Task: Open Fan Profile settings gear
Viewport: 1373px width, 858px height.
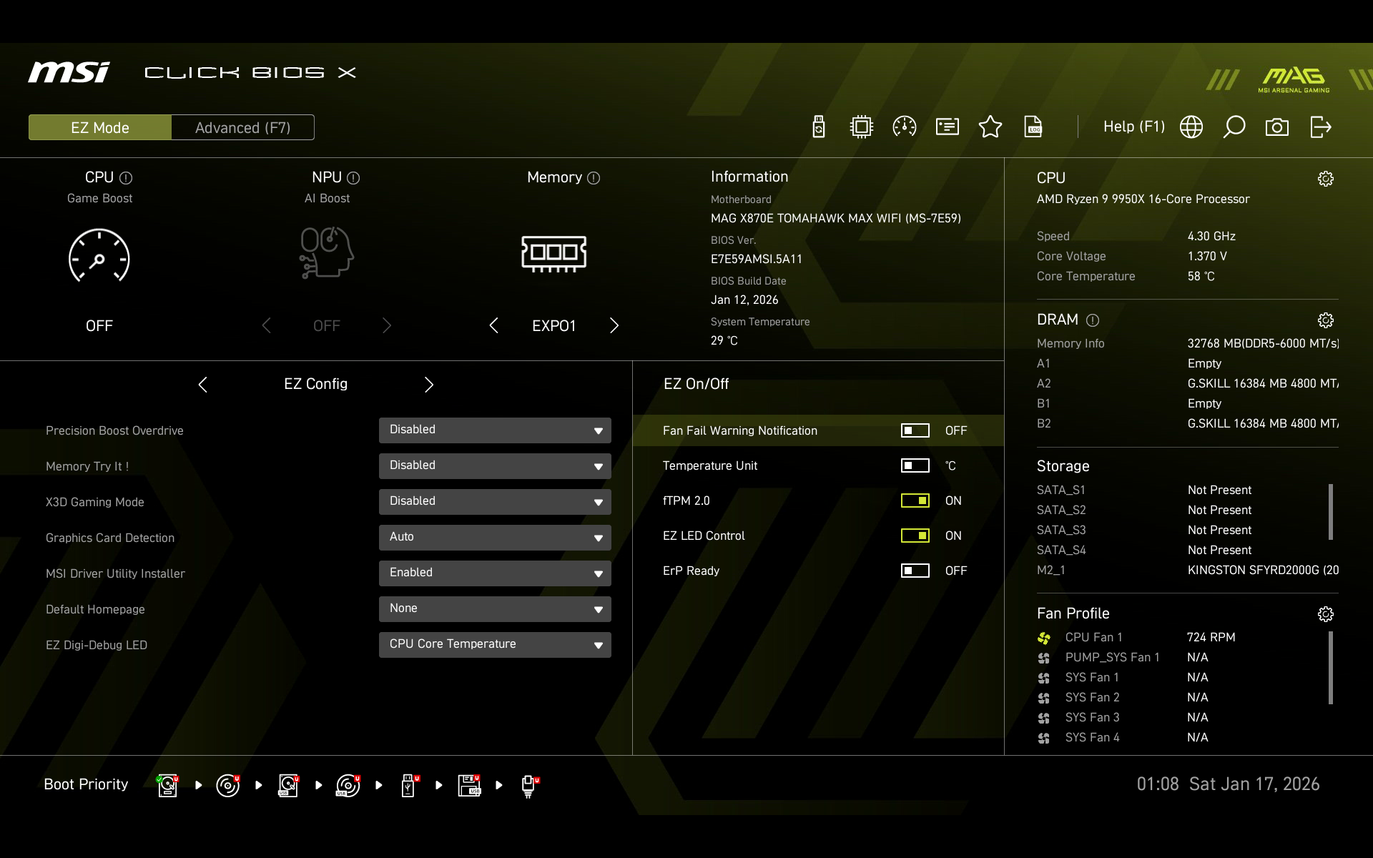Action: click(1325, 614)
